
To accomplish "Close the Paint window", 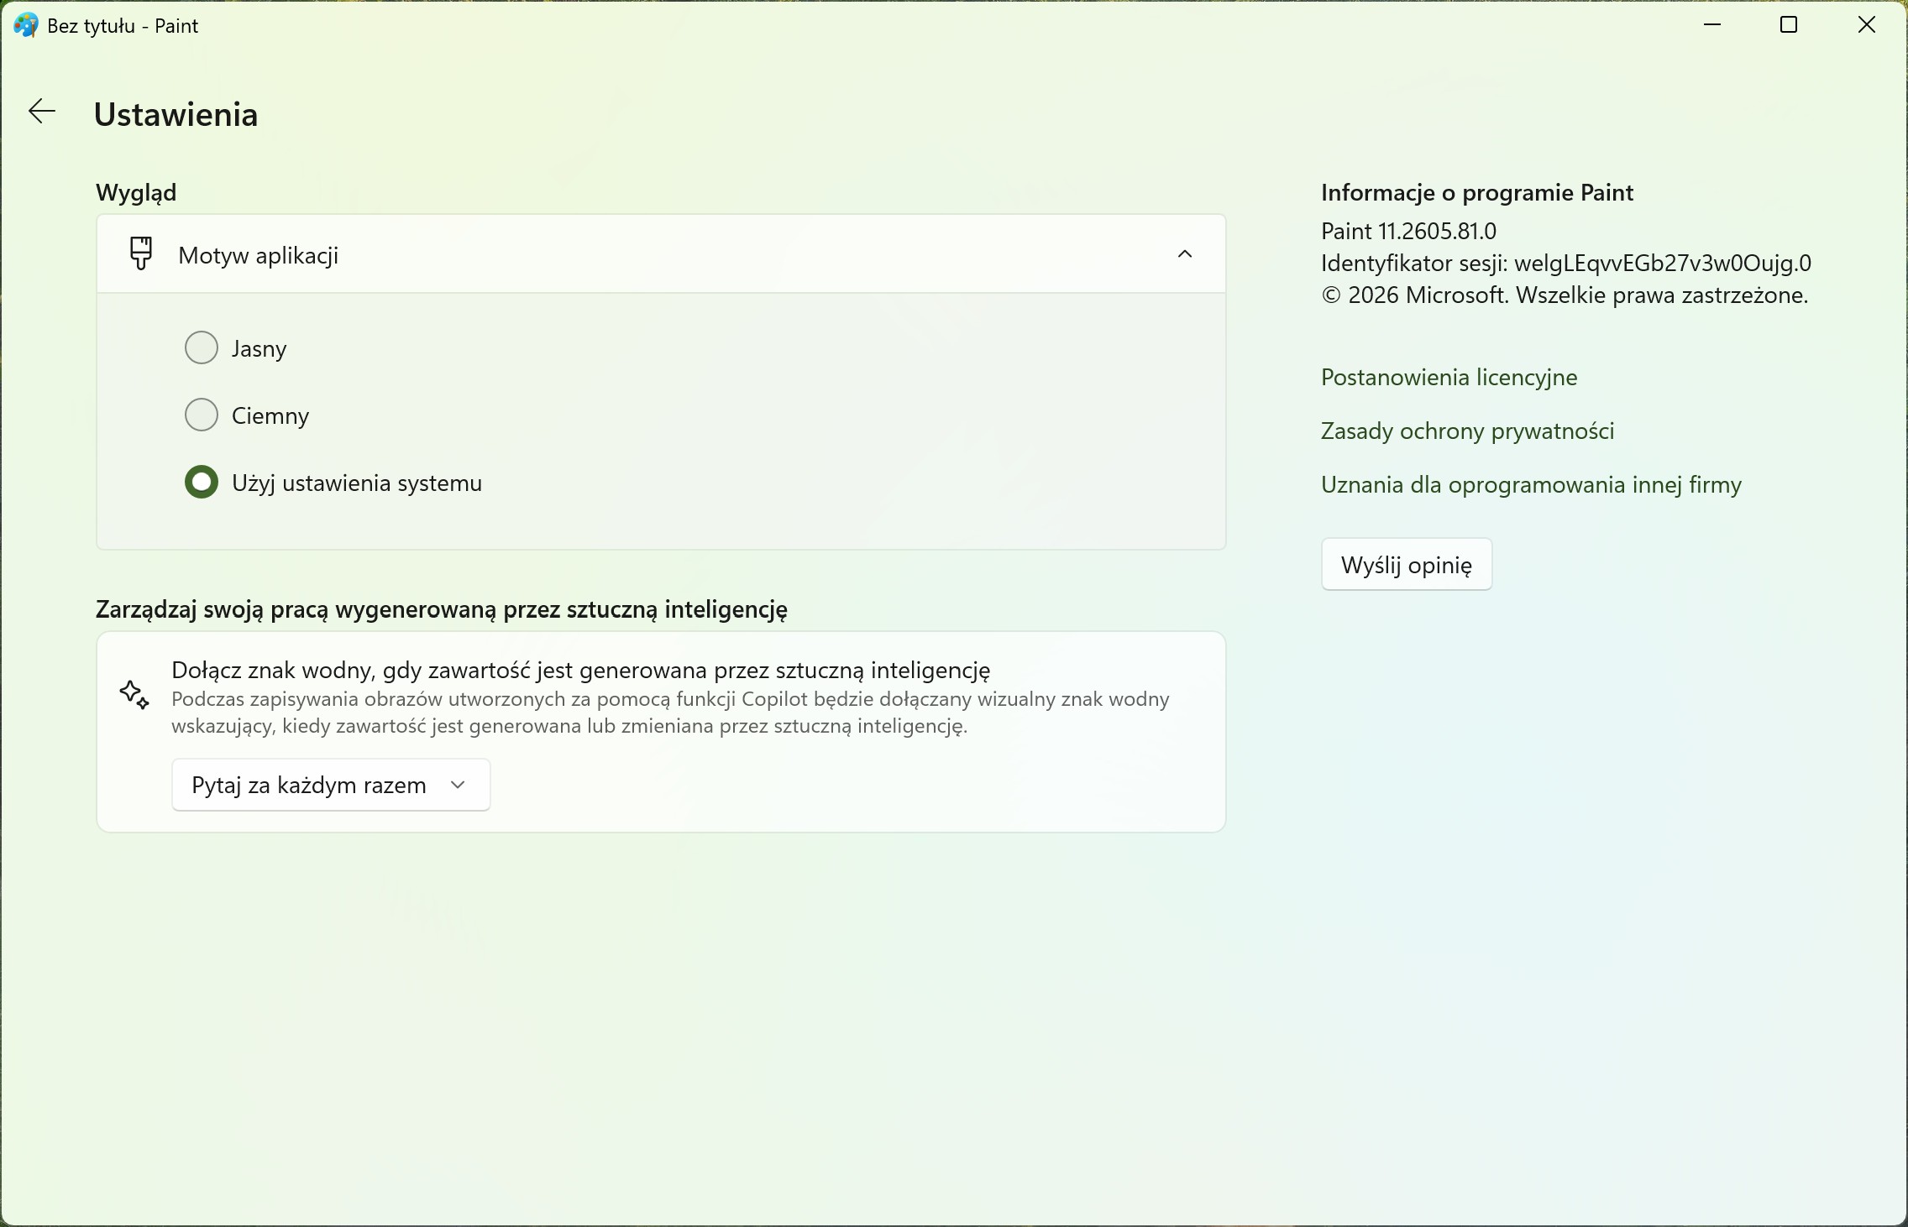I will [1866, 25].
